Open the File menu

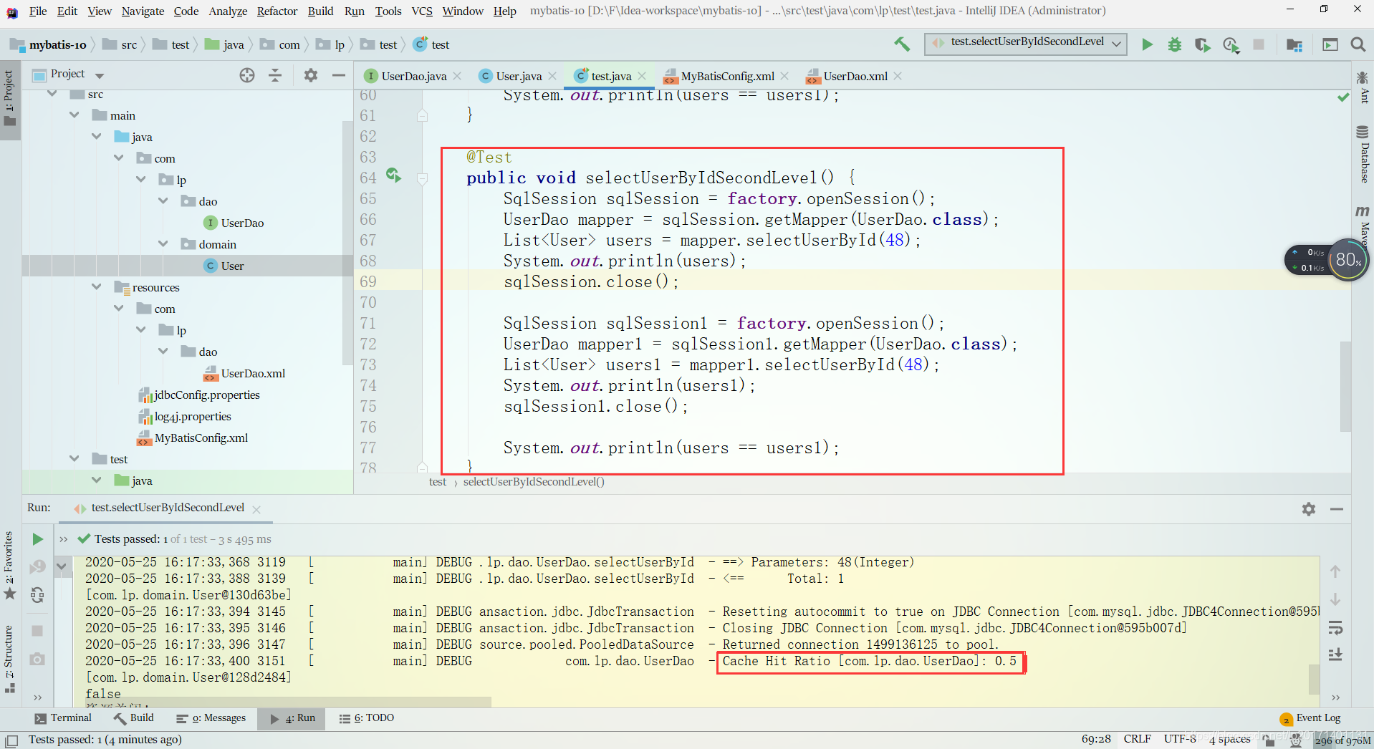pos(38,11)
